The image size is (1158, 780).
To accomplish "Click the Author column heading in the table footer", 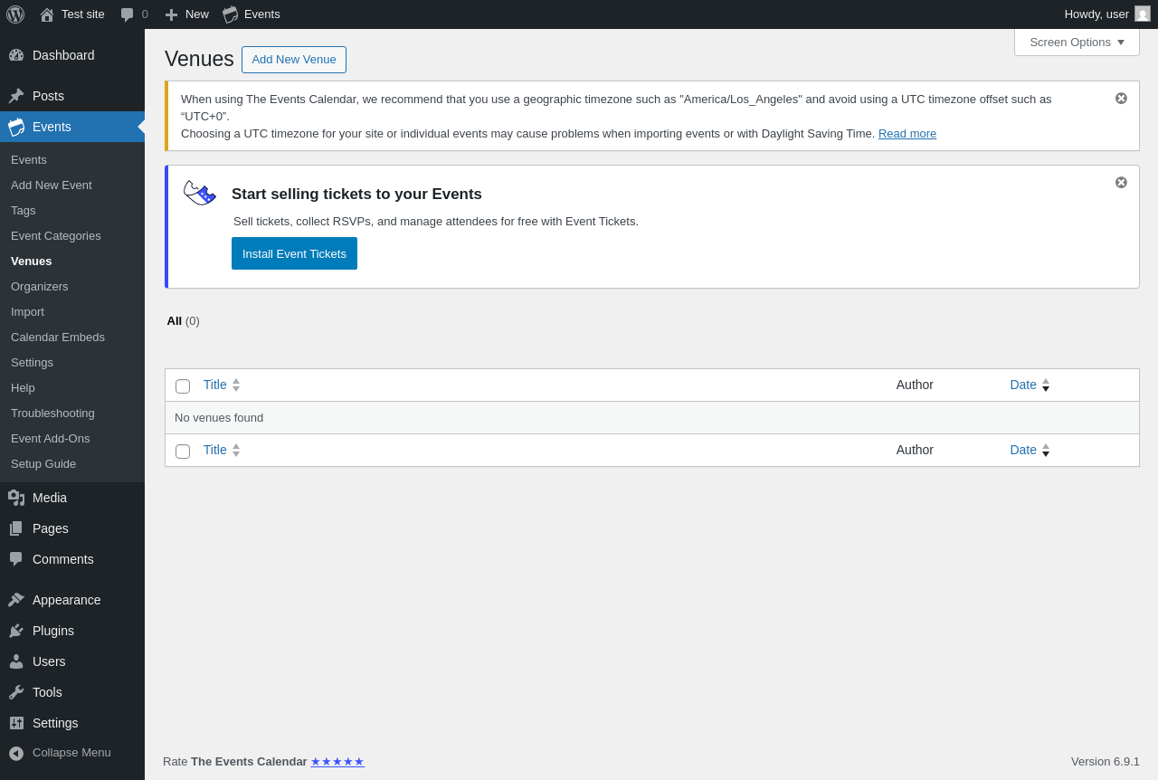I will tap(915, 450).
